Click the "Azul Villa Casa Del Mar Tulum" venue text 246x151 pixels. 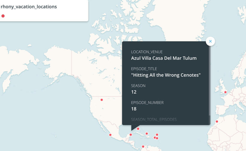click(x=164, y=58)
